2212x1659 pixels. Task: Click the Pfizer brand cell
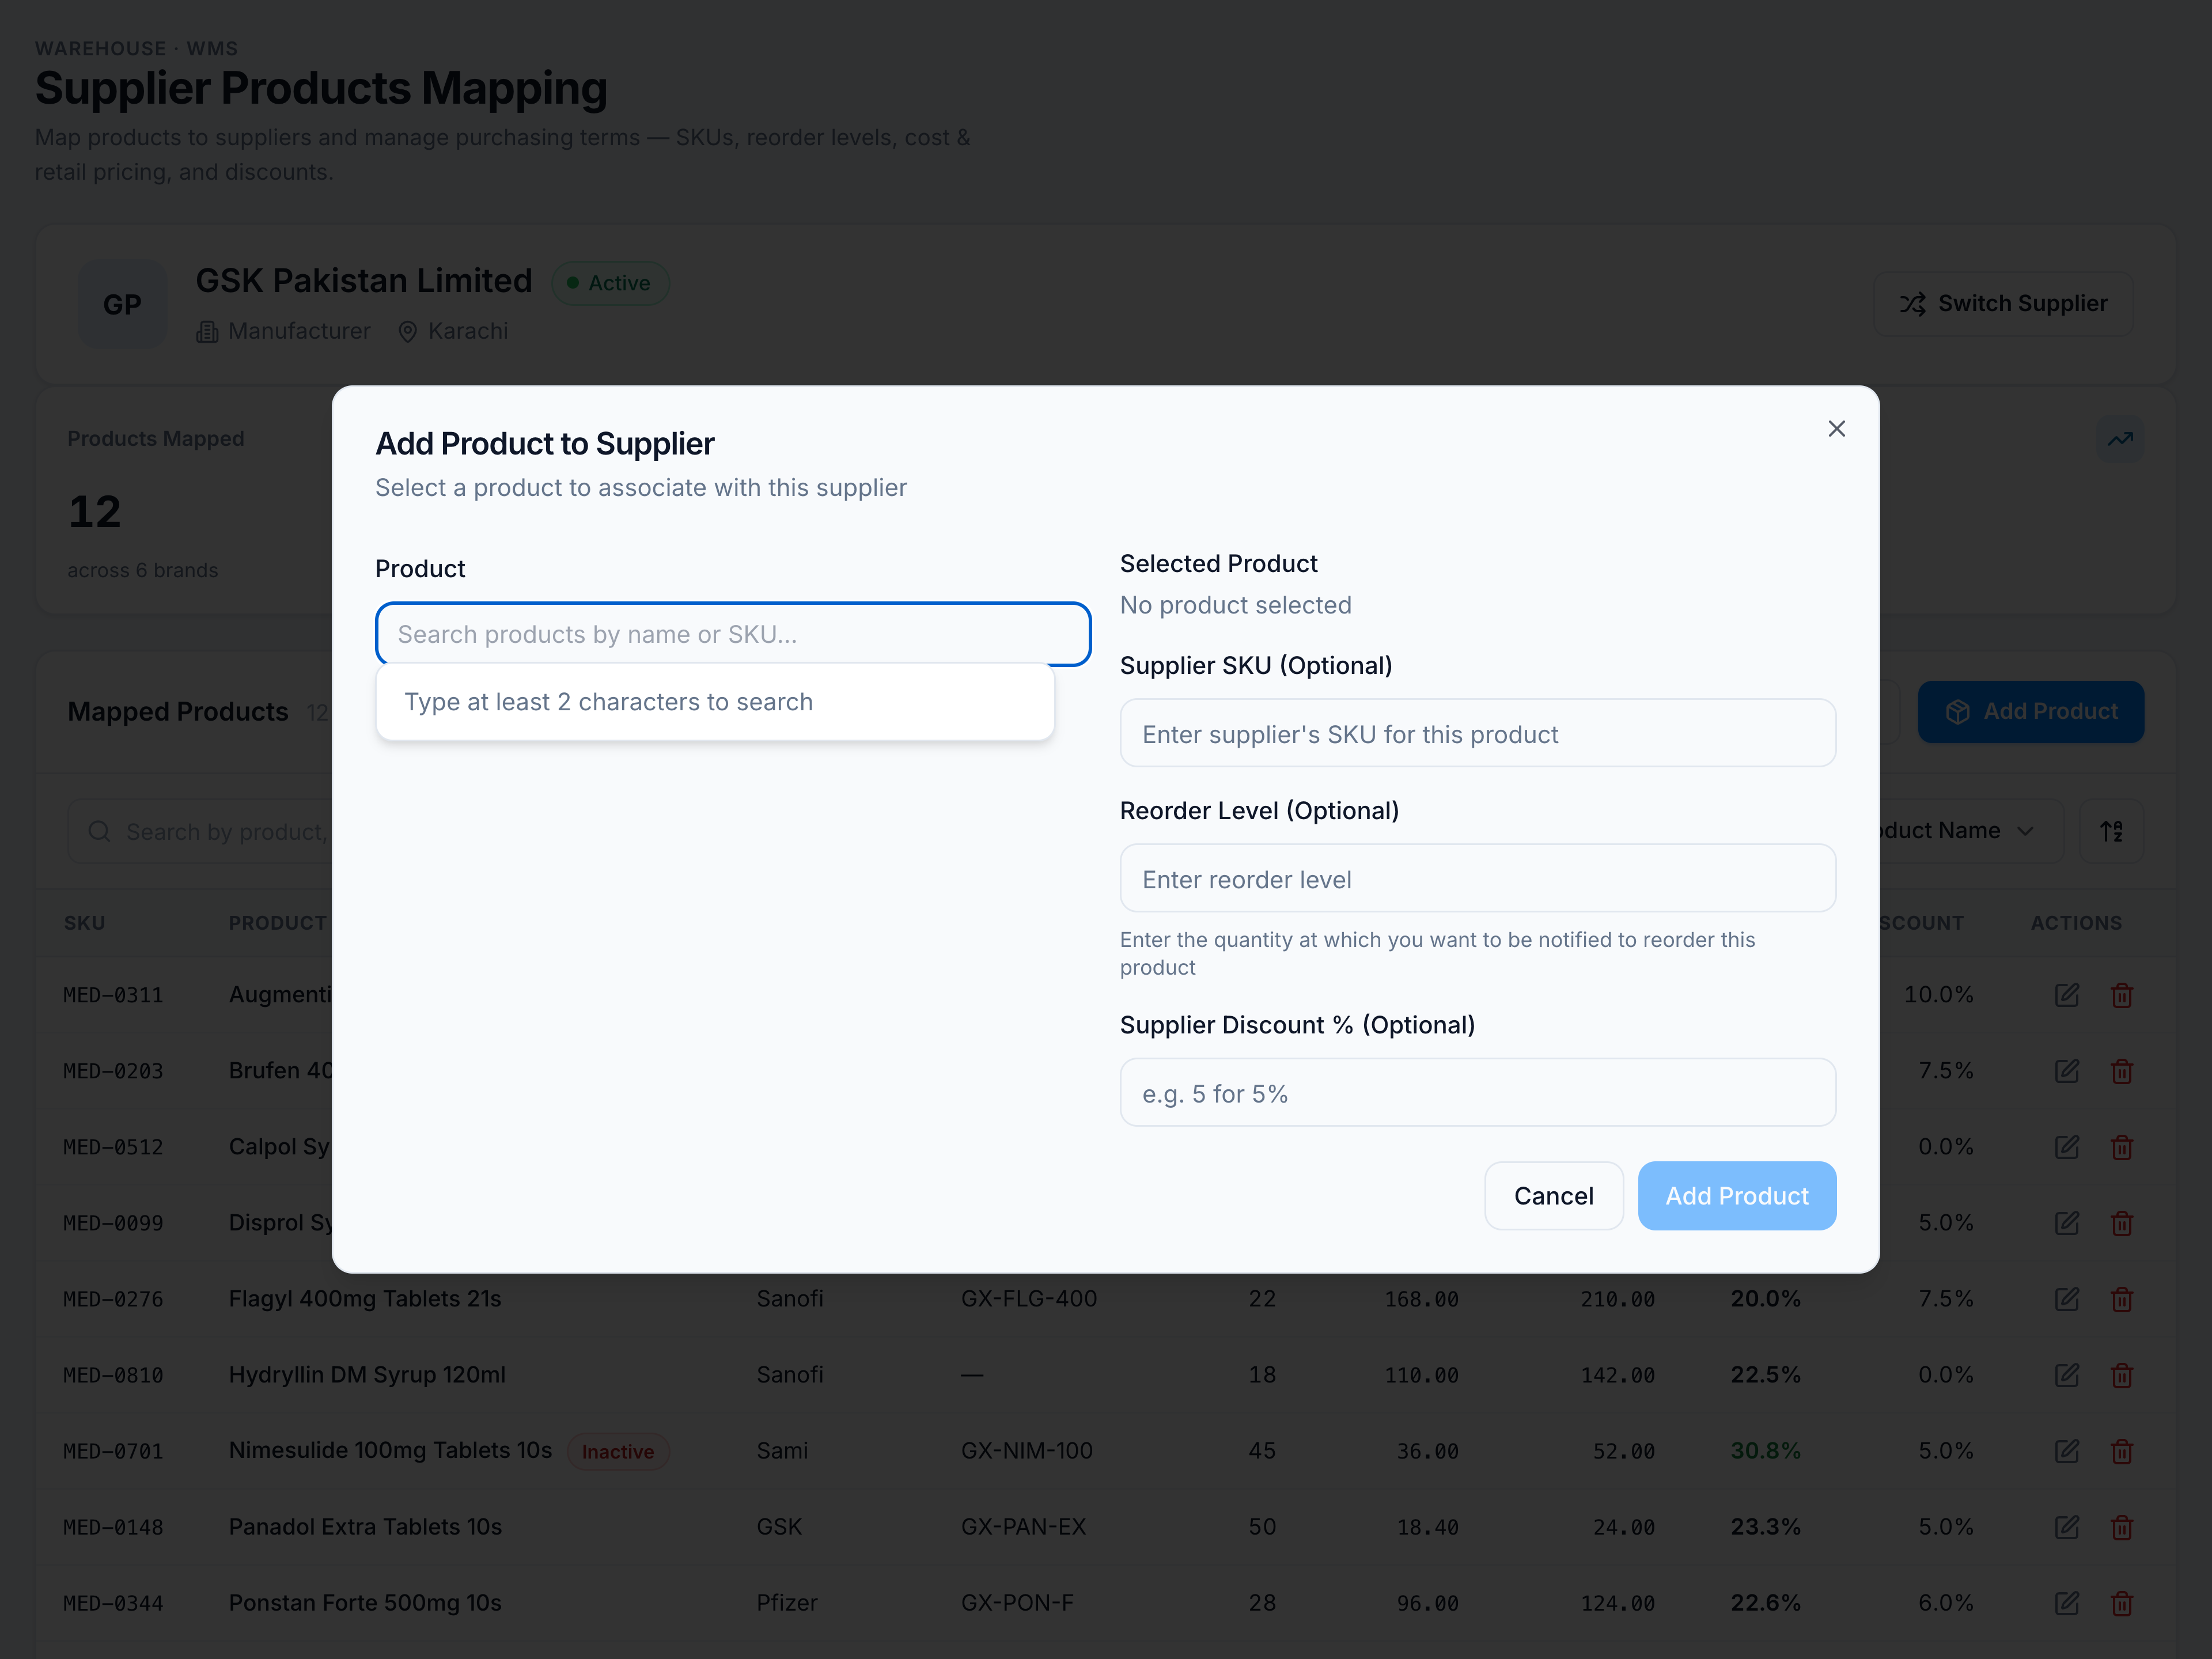coord(787,1602)
